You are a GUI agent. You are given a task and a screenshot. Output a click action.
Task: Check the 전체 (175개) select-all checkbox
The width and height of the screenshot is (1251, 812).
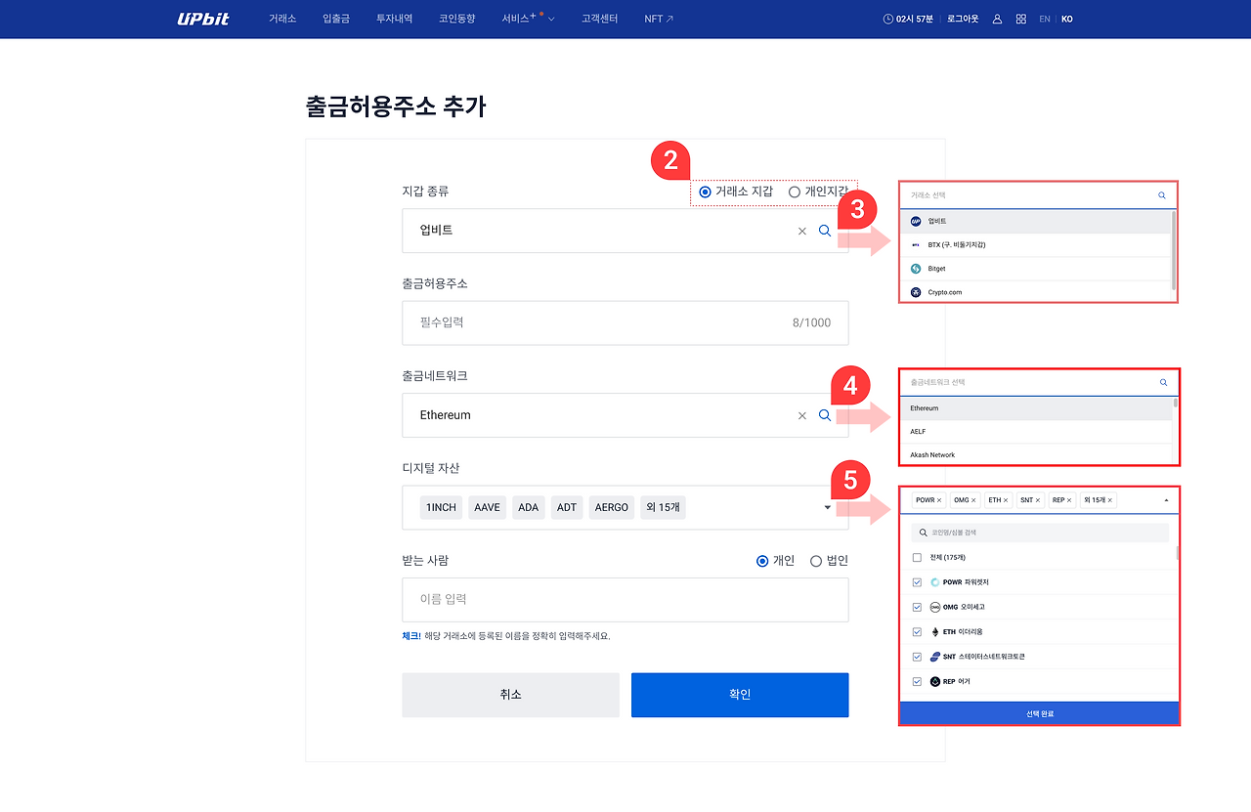tap(917, 558)
